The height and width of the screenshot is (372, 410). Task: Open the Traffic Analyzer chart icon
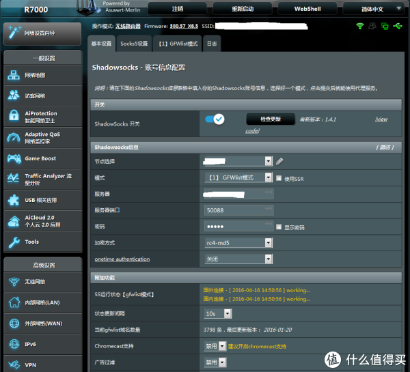(14, 178)
